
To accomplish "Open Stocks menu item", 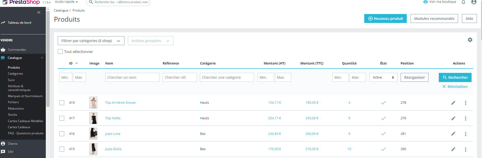I will coord(12,115).
